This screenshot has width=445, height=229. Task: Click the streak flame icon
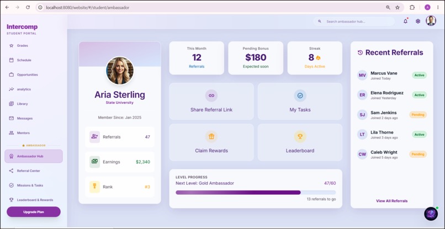[318, 58]
